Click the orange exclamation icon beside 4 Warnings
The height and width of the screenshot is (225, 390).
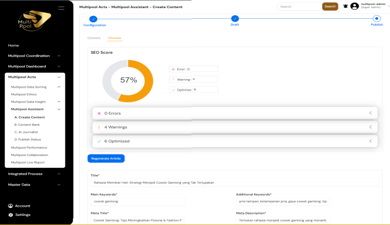coord(99,127)
